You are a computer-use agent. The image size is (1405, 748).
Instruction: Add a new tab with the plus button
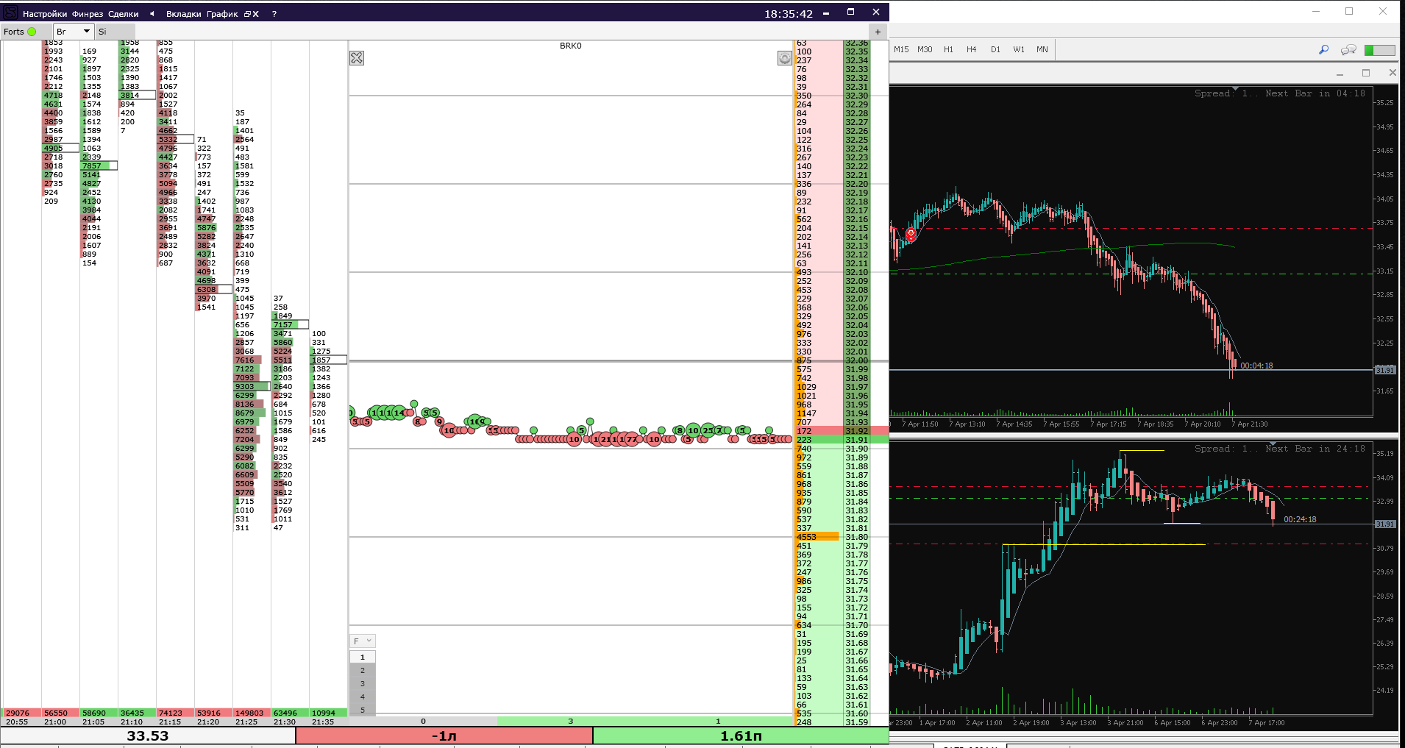pos(878,32)
